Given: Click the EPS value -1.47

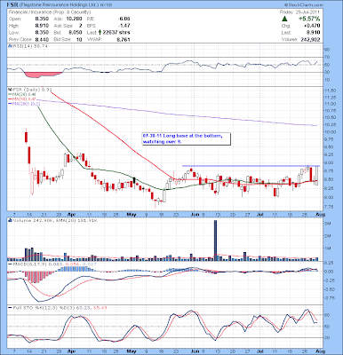Looking at the screenshot, I should point(124,26).
